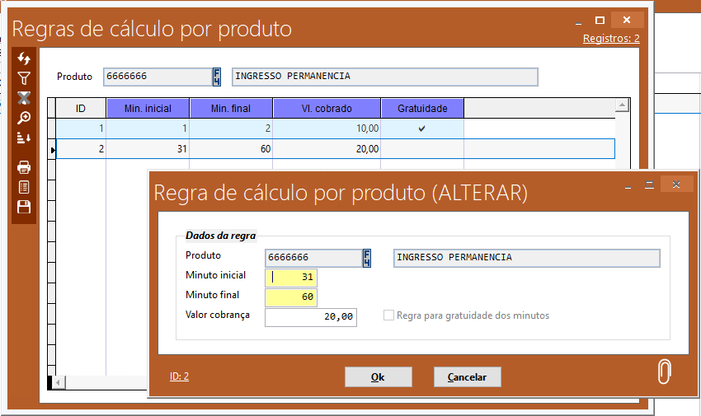Sort by 'Min. inicial' column header

(x=148, y=109)
